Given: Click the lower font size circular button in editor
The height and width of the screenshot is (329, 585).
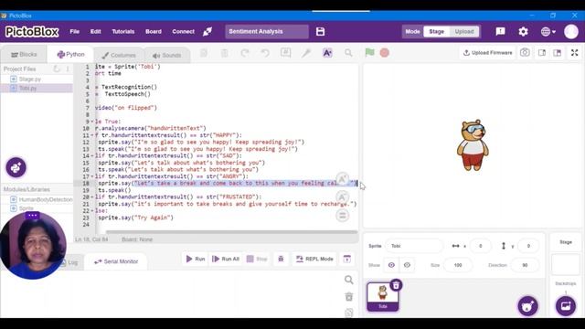Looking at the screenshot, I should (343, 197).
